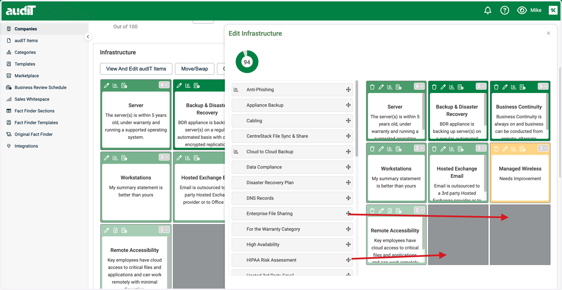Toggle the eye view icon next to Mike

pos(522,10)
